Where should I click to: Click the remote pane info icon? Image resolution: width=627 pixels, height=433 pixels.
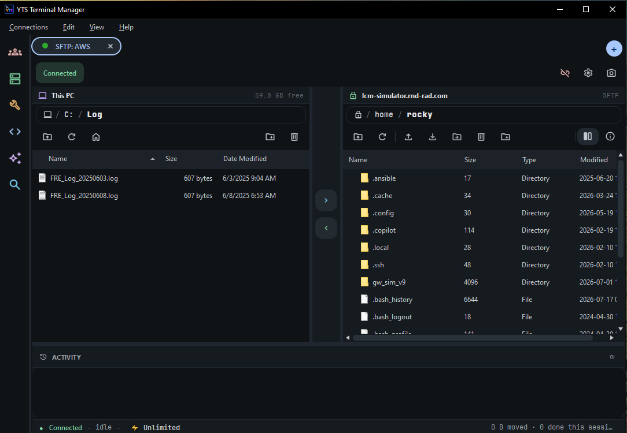(x=610, y=136)
